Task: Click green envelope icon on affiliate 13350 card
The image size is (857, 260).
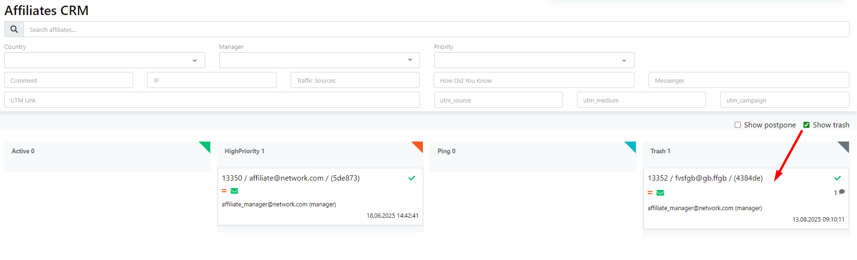Action: coord(234,191)
